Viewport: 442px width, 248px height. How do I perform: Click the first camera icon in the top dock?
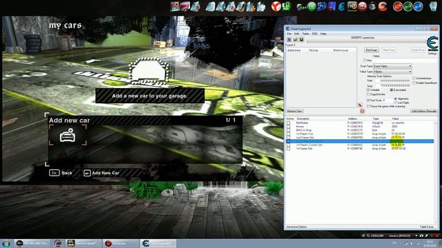click(x=175, y=6)
